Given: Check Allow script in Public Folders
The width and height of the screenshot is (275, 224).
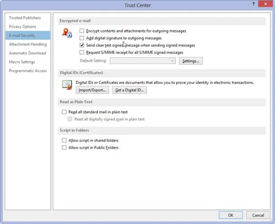Looking at the screenshot, I should pos(64,147).
